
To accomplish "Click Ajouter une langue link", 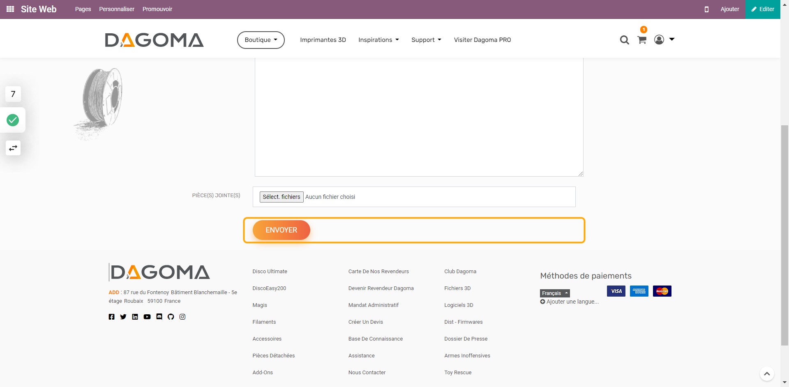I will [570, 302].
